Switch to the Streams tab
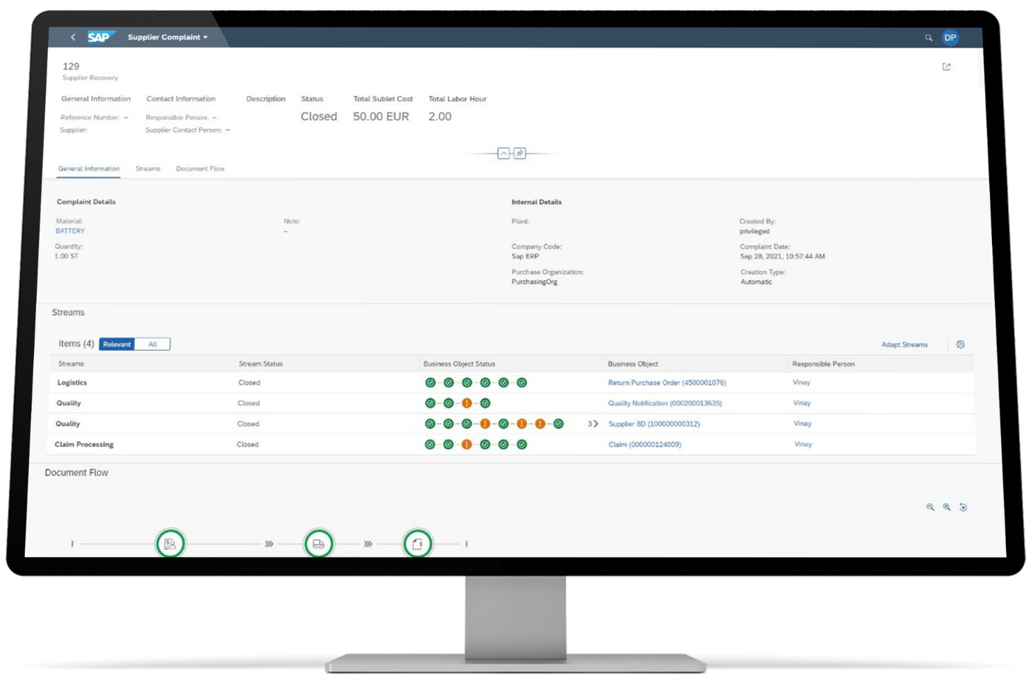This screenshot has width=1026, height=684. tap(148, 168)
